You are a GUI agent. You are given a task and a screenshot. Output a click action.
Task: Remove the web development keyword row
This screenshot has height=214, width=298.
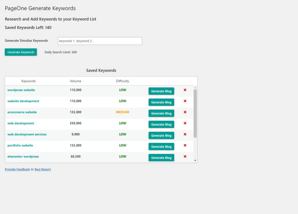(185, 123)
